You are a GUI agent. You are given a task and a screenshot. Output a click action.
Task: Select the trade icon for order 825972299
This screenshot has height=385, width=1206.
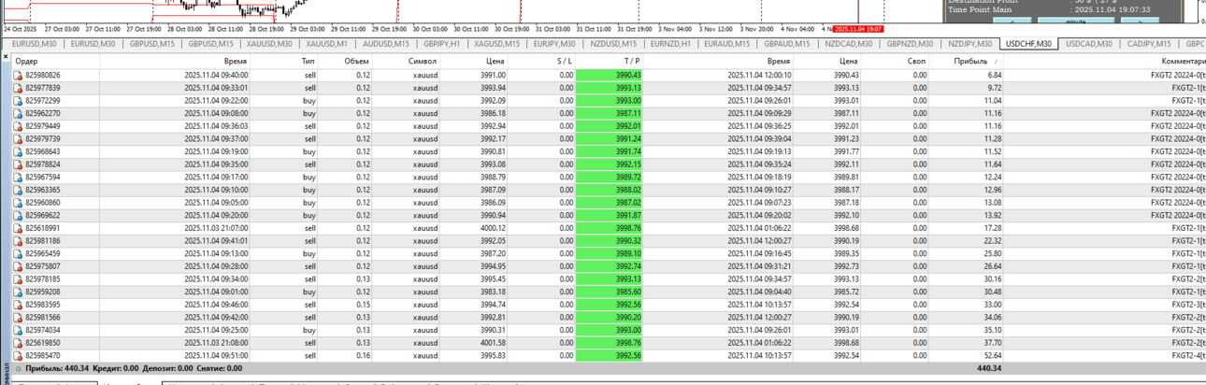pyautogui.click(x=18, y=100)
